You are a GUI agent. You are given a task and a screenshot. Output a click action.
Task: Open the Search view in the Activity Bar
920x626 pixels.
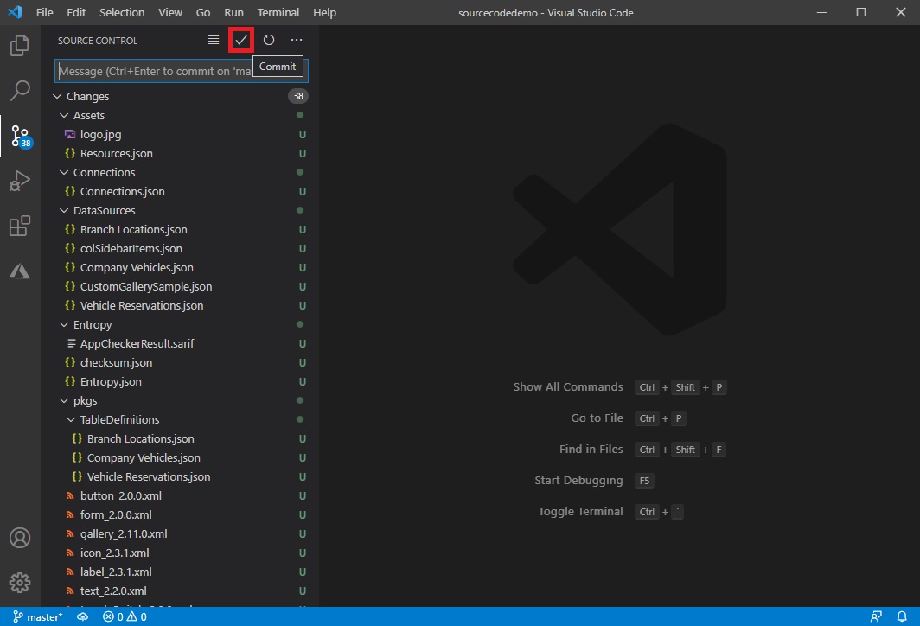(x=19, y=90)
